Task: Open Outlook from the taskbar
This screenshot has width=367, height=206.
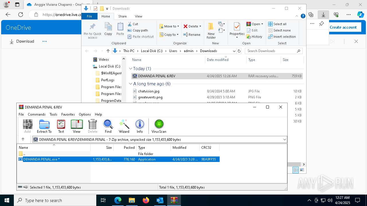Action: pyautogui.click(x=160, y=200)
